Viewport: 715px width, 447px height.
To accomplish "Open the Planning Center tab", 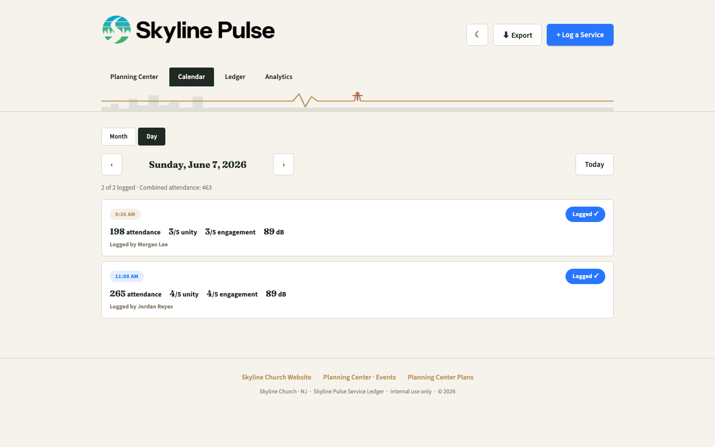I will click(x=134, y=77).
